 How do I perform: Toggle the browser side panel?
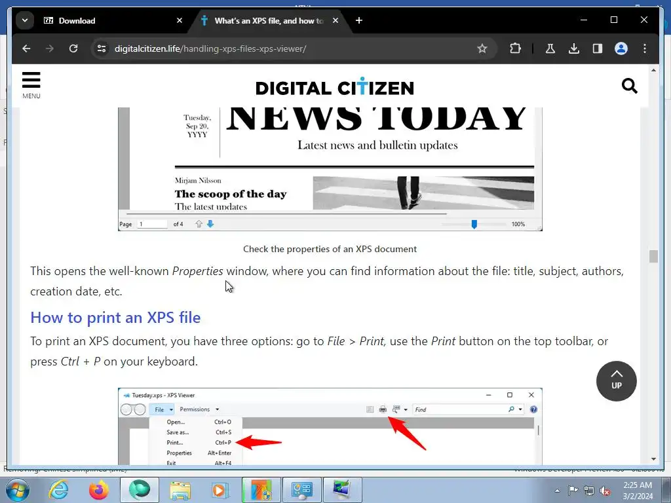(598, 48)
